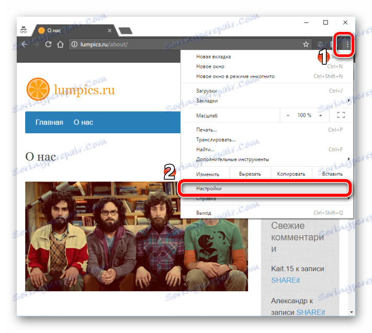
Task: Select 'Выход' menu item
Action: click(x=267, y=213)
